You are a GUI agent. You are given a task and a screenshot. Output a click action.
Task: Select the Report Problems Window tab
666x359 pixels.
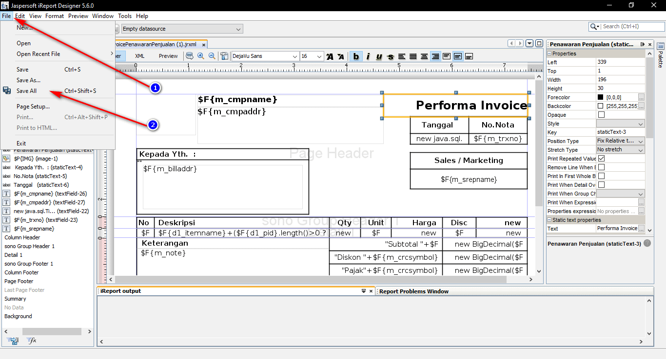[x=414, y=291]
